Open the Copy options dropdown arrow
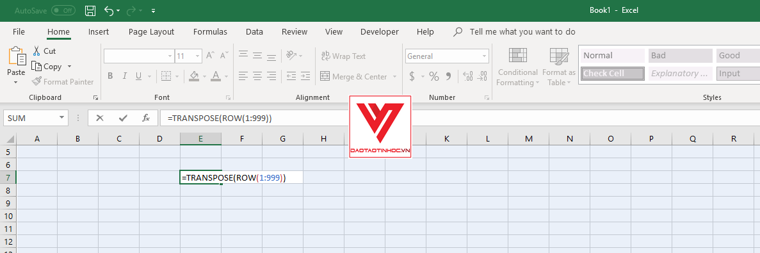The width and height of the screenshot is (760, 253). click(69, 67)
